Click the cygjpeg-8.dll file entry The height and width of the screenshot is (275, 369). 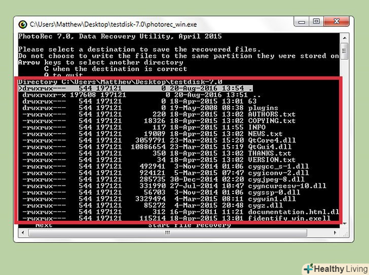pos(164,180)
